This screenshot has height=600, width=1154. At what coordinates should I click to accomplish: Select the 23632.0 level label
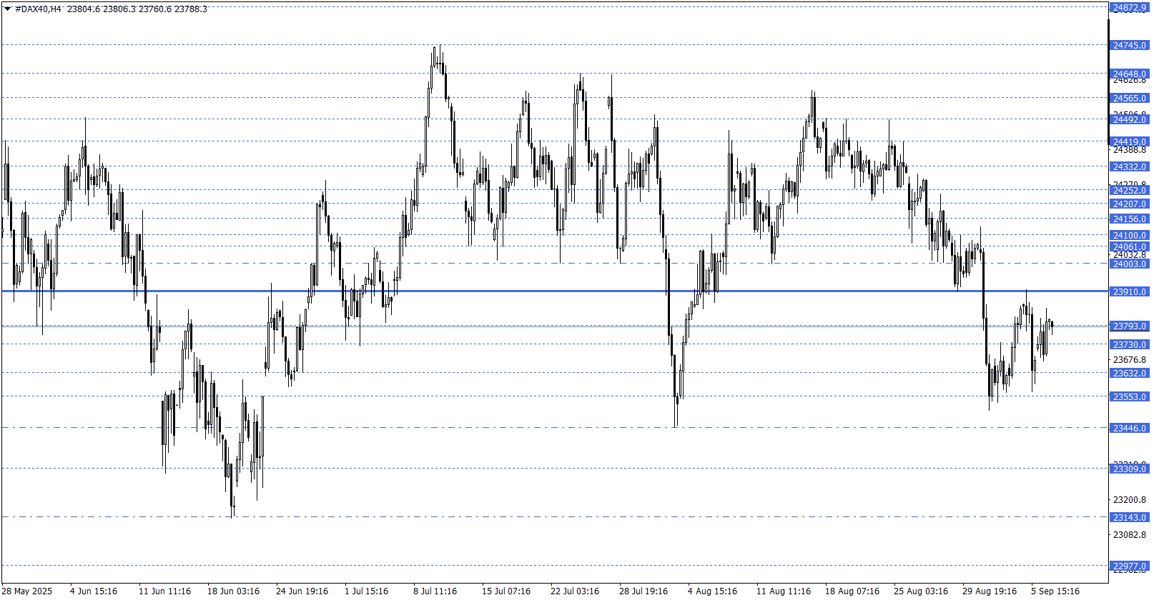click(1129, 374)
